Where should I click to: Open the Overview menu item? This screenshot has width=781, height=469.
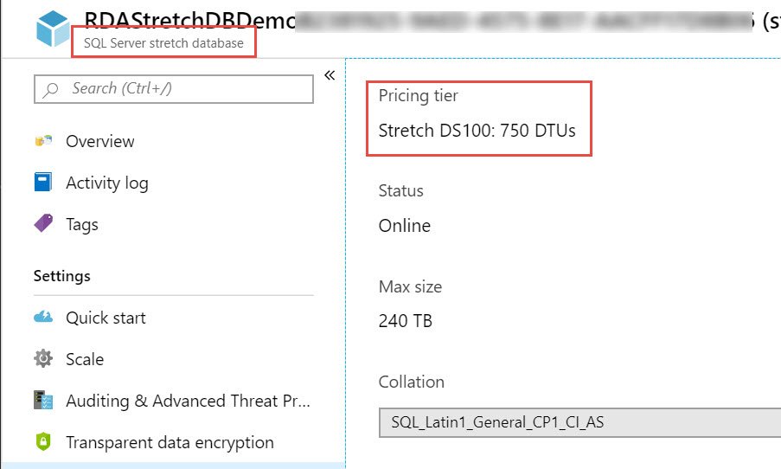[100, 141]
